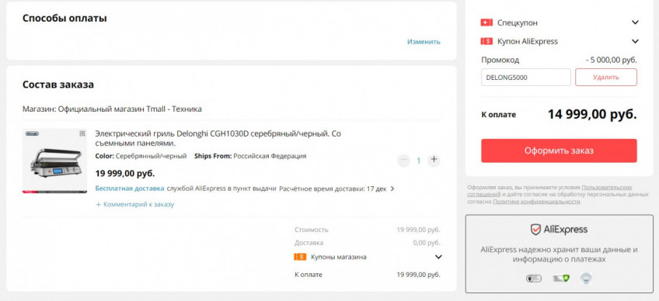
Task: Click the quantity value 1
Action: click(x=419, y=161)
